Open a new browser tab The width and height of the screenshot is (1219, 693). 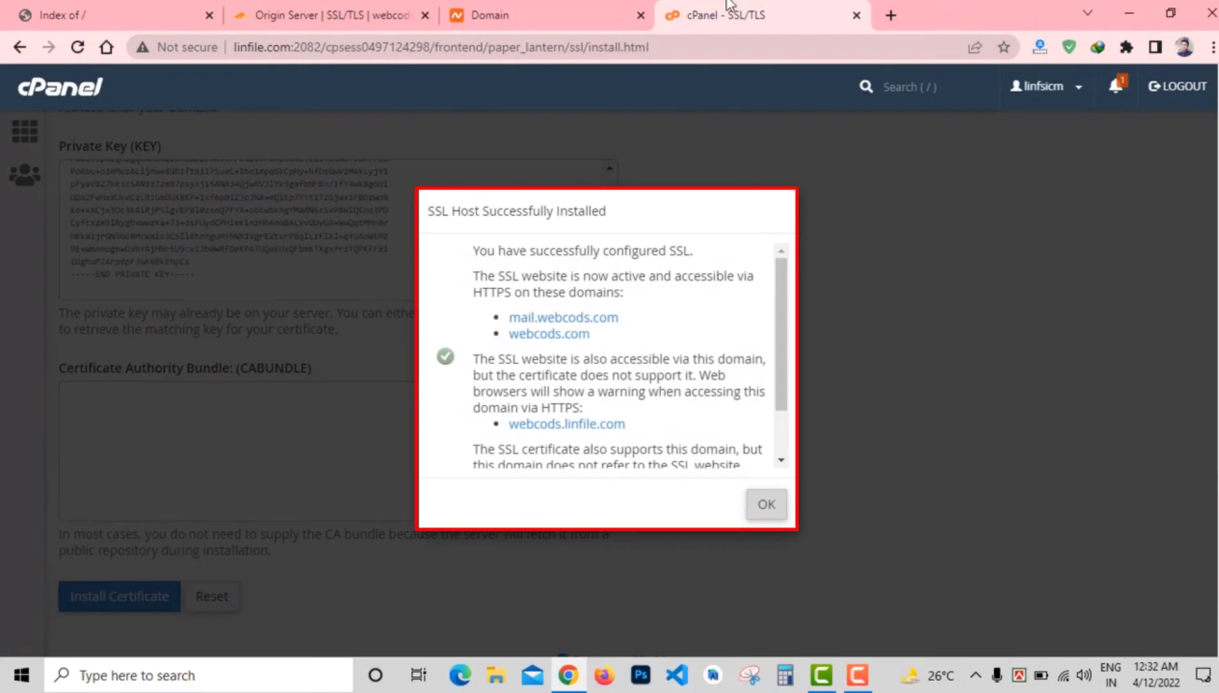click(890, 15)
